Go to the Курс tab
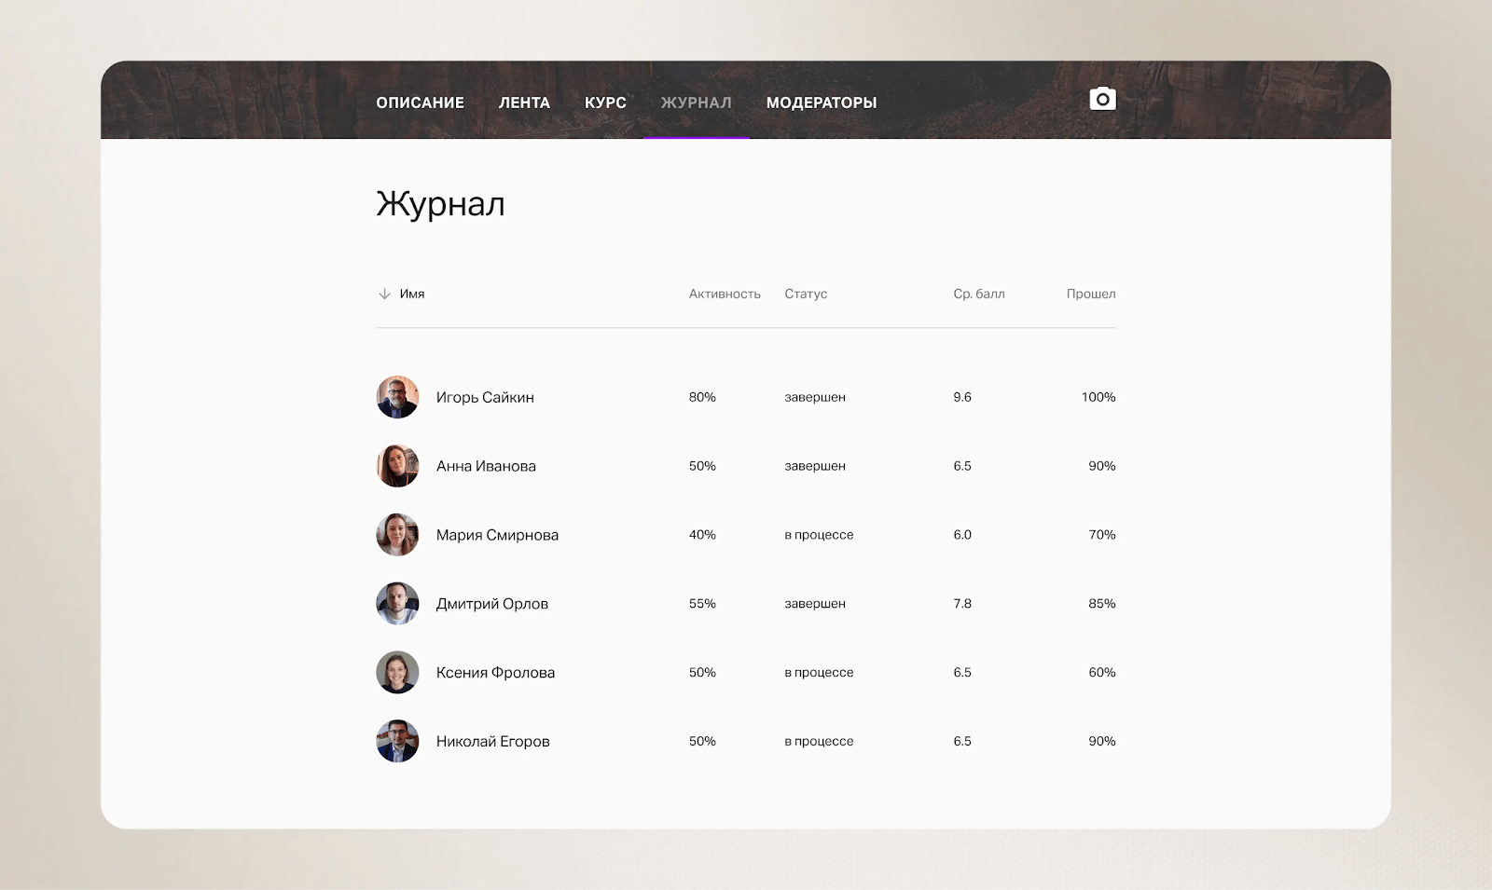Viewport: 1492px width, 890px height. pos(605,103)
